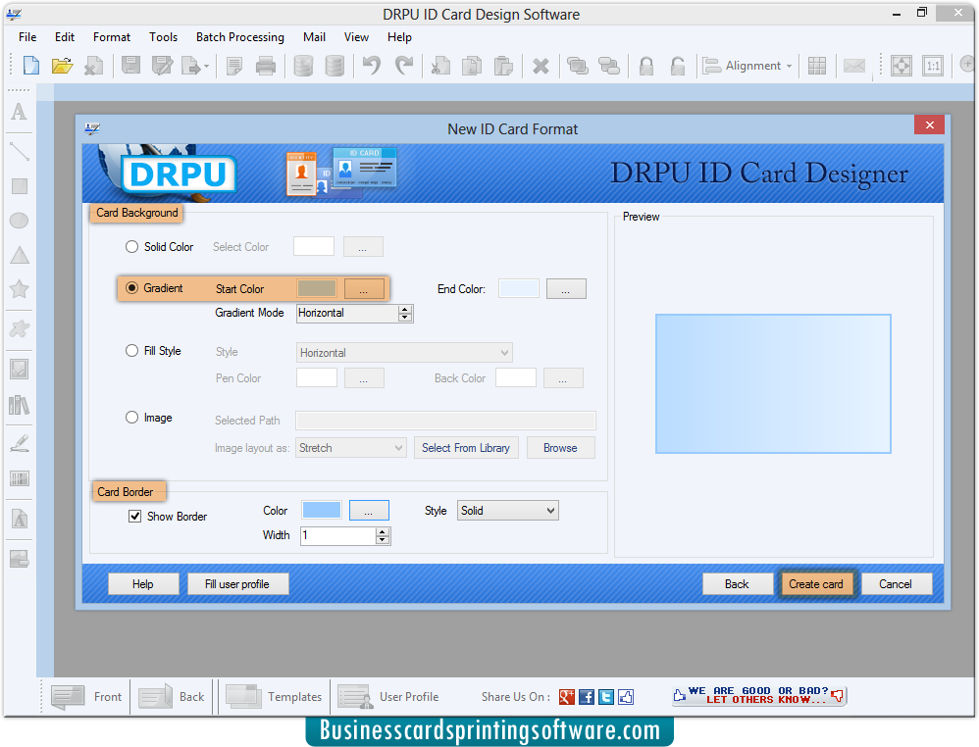This screenshot has width=979, height=747.
Task: Select the Triangle tool in sidebar
Action: [x=20, y=255]
